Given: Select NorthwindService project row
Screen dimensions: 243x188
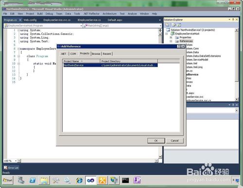Looking at the screenshot, I should pos(110,65).
